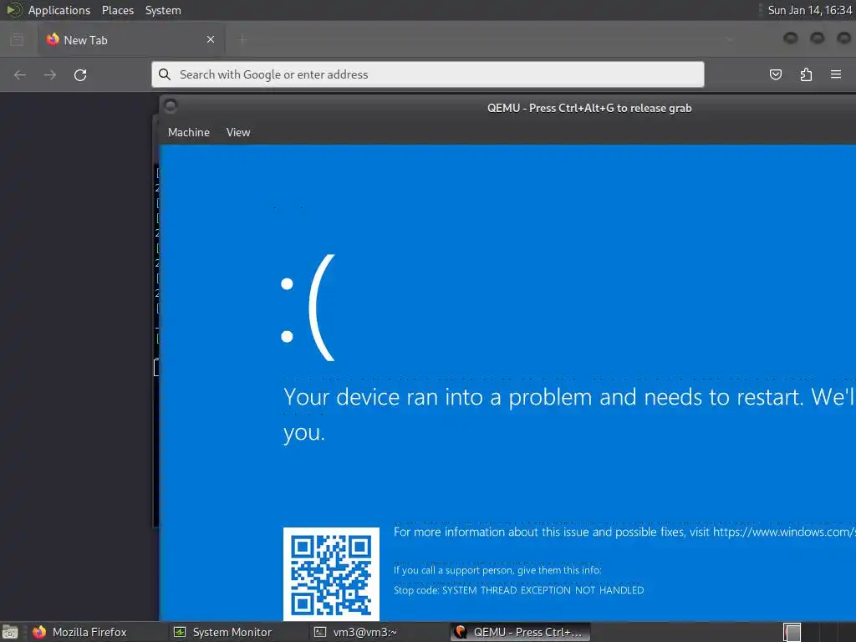Select the New Tab tab in Firefox
Viewport: 856px width, 642px height.
(x=131, y=40)
